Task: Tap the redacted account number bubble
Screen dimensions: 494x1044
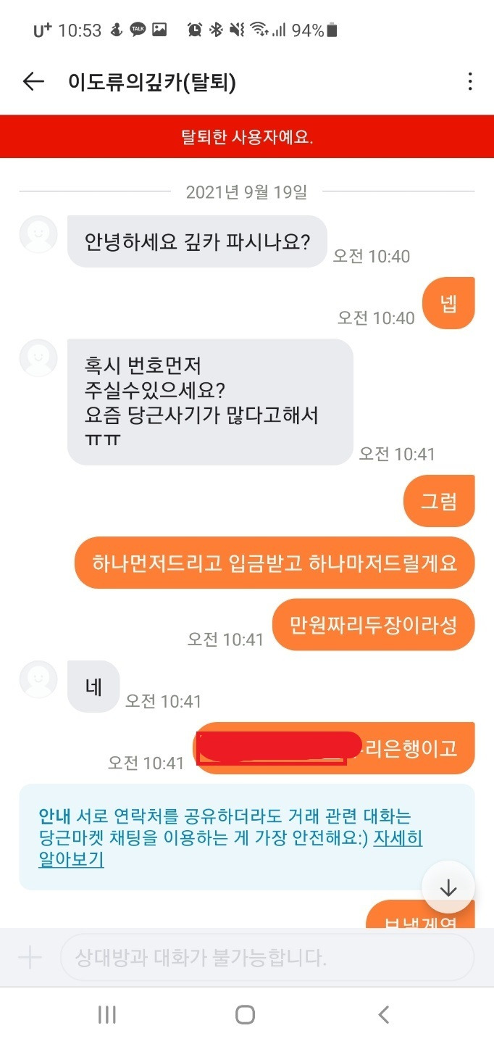Action: pos(334,747)
